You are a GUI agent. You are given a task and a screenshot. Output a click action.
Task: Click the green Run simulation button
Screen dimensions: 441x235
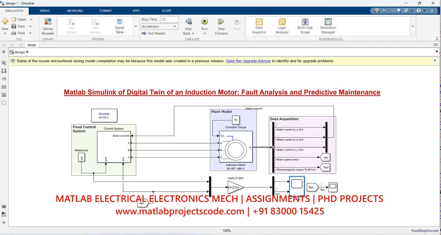point(204,21)
